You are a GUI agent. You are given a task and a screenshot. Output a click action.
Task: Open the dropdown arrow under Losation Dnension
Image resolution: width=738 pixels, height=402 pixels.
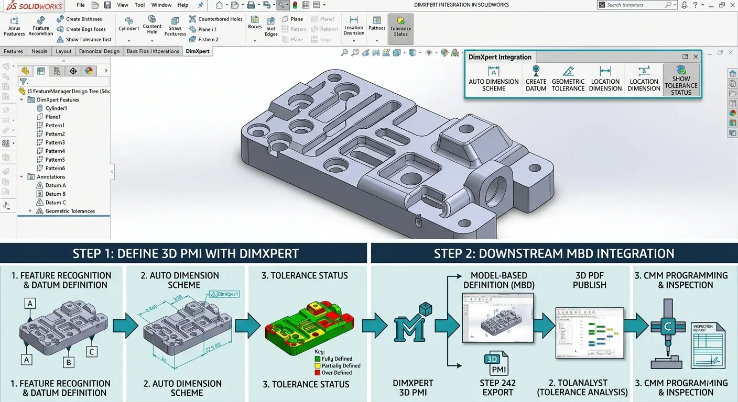coord(354,40)
